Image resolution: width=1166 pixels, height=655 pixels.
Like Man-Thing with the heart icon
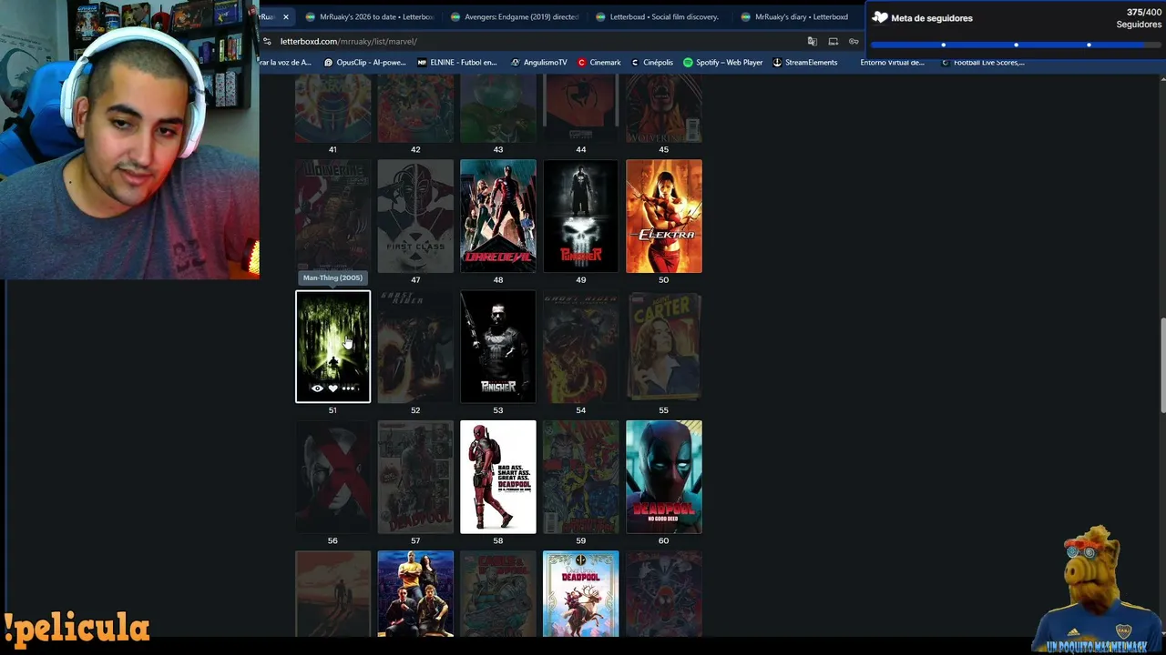(x=332, y=388)
